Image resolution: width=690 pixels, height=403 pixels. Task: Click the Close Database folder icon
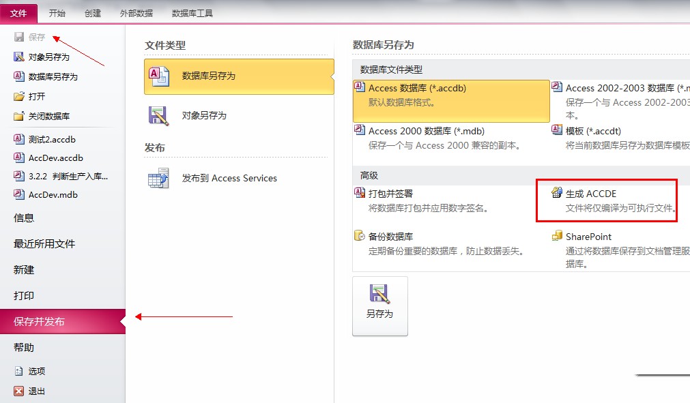point(19,116)
